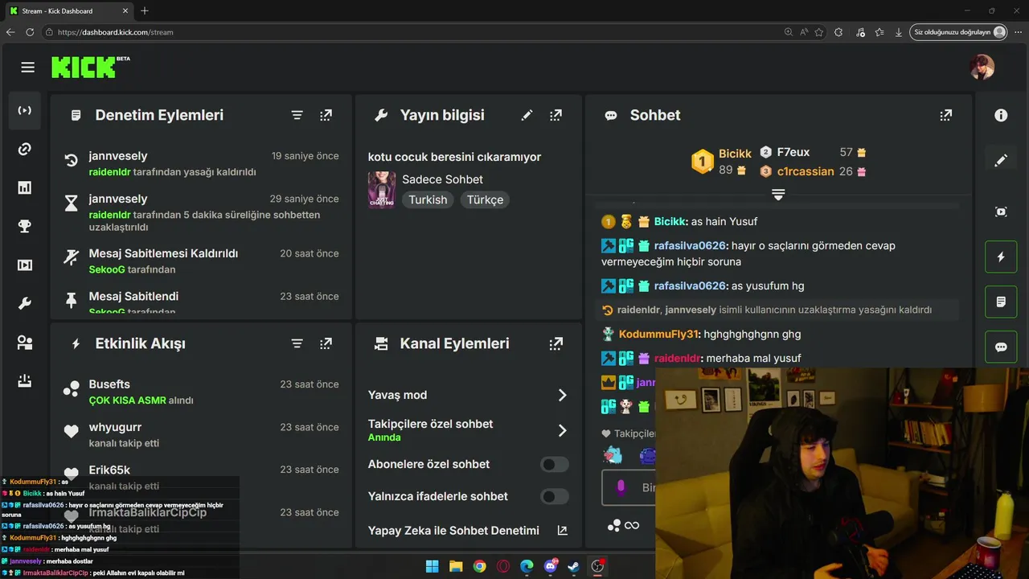Select the 'Stream - Kick Dashboard' browser tab
1029x579 pixels.
pyautogui.click(x=68, y=11)
